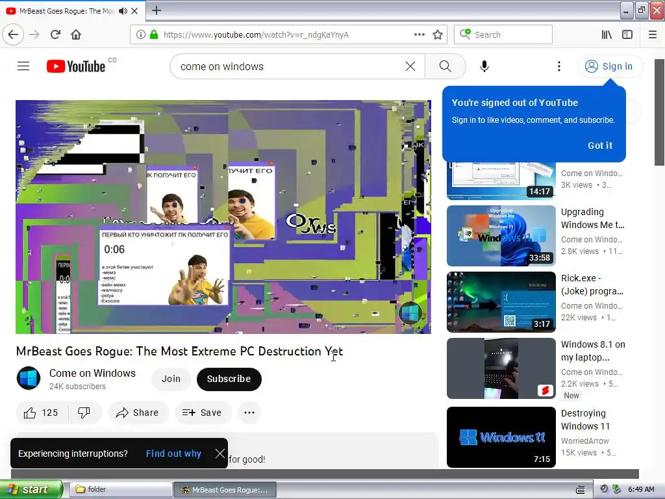Viewport: 665px width, 499px height.
Task: Open a new browser tab
Action: (x=157, y=10)
